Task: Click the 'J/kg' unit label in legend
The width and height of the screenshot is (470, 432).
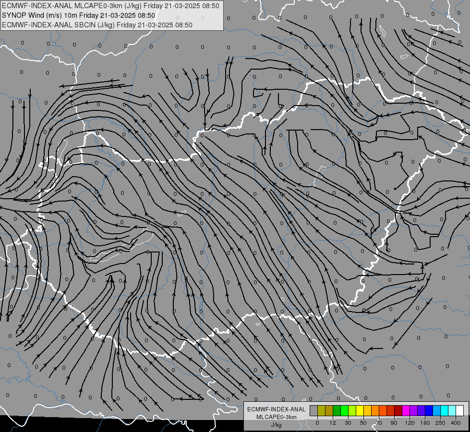Action: pos(276,425)
